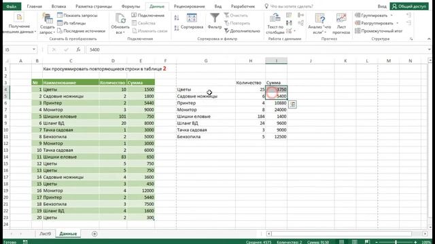Click the fx Insert Function icon
This screenshot has width=435, height=244.
(78, 49)
